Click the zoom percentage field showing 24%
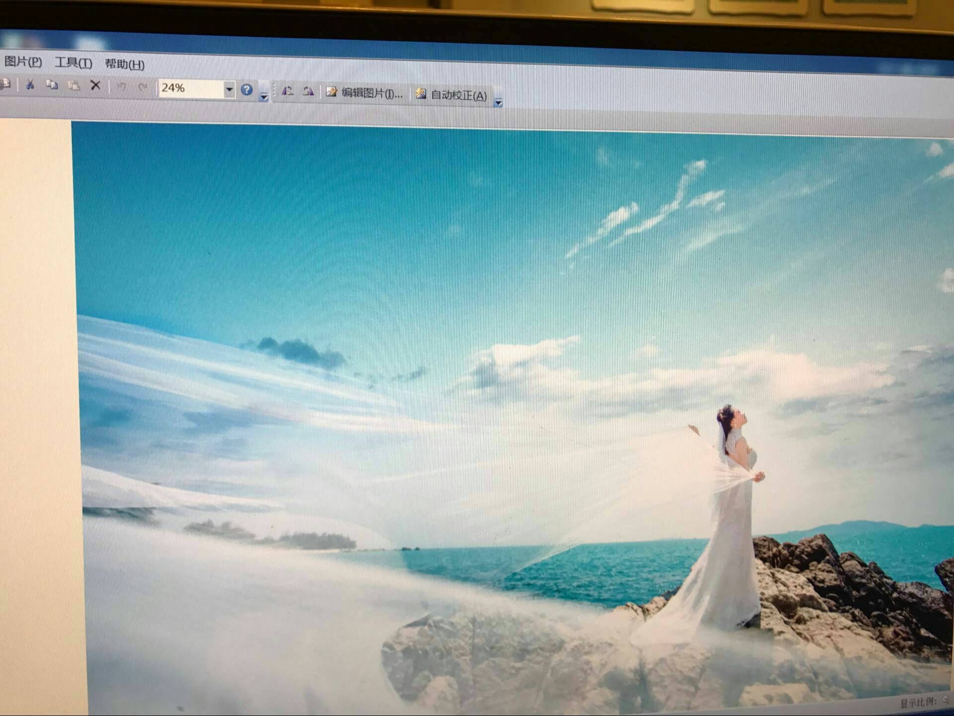 click(x=191, y=88)
